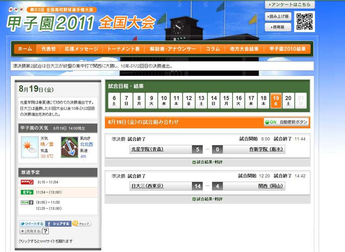Screen dimensions: 345x252
Task: Click temperature value 30.6℃
Action: 47,156
